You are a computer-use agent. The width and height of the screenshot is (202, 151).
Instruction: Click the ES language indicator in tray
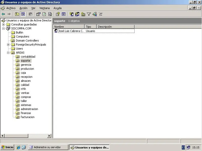[x=183, y=147]
